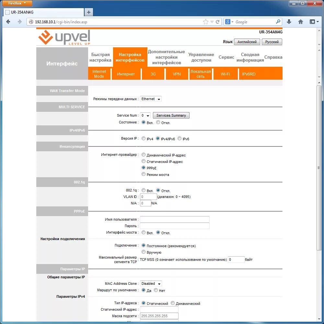The image size is (324, 324).
Task: Enable 802.1q with Вкл. radio
Action: click(x=144, y=190)
